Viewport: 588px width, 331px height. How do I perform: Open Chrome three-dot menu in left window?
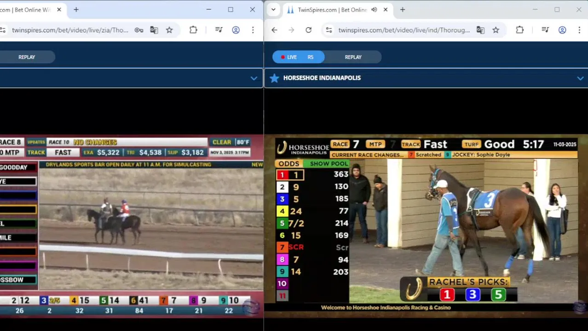[x=253, y=30]
